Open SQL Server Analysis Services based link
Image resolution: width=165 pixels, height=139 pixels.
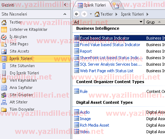click(111, 64)
